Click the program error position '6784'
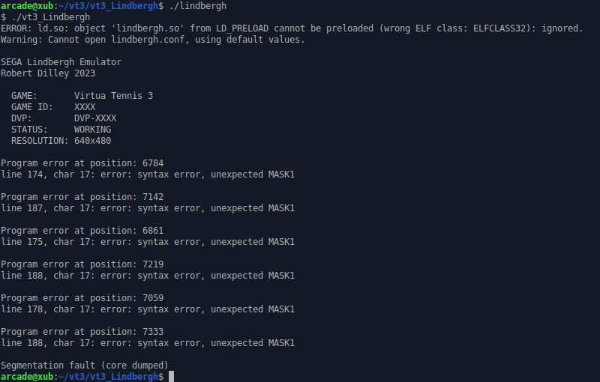This screenshot has width=600, height=382. tap(153, 163)
